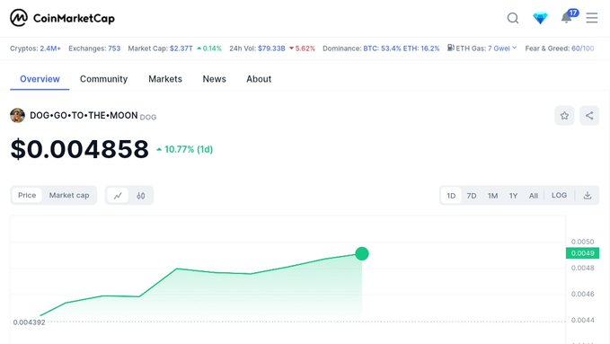Select the 1M time range

493,195
